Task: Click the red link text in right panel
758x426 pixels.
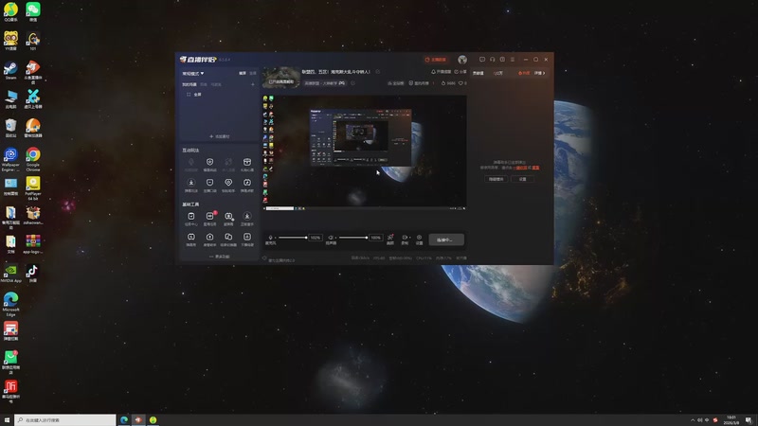Action: point(520,168)
